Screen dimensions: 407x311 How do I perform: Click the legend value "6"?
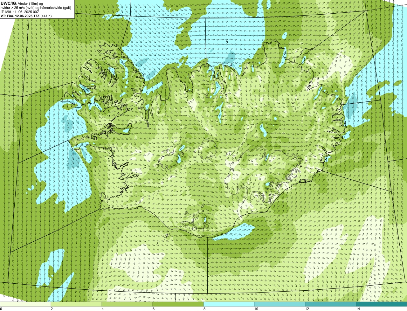pos(153,309)
